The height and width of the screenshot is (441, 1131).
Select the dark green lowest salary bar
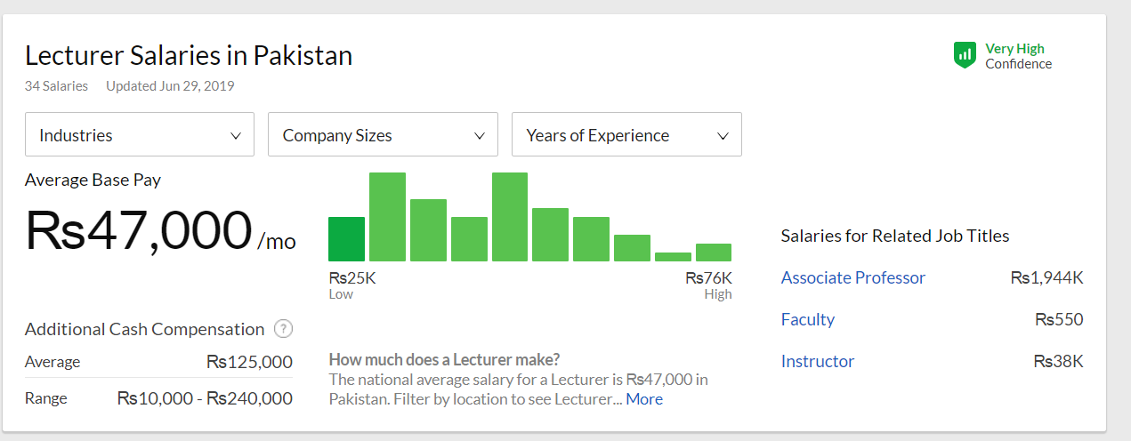click(346, 239)
